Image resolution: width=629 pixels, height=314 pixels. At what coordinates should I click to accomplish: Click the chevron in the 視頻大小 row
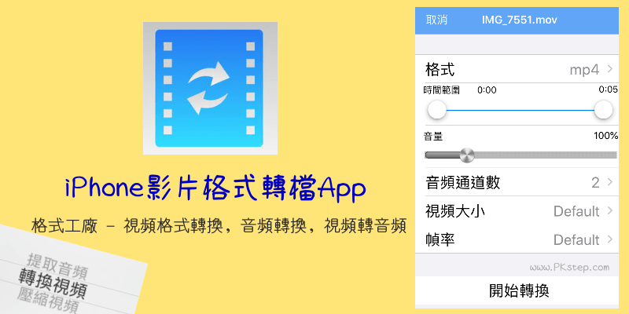(610, 210)
